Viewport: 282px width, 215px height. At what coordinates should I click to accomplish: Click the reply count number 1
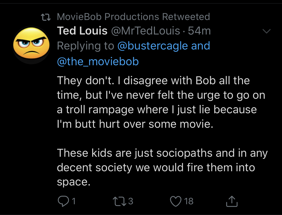click(73, 201)
